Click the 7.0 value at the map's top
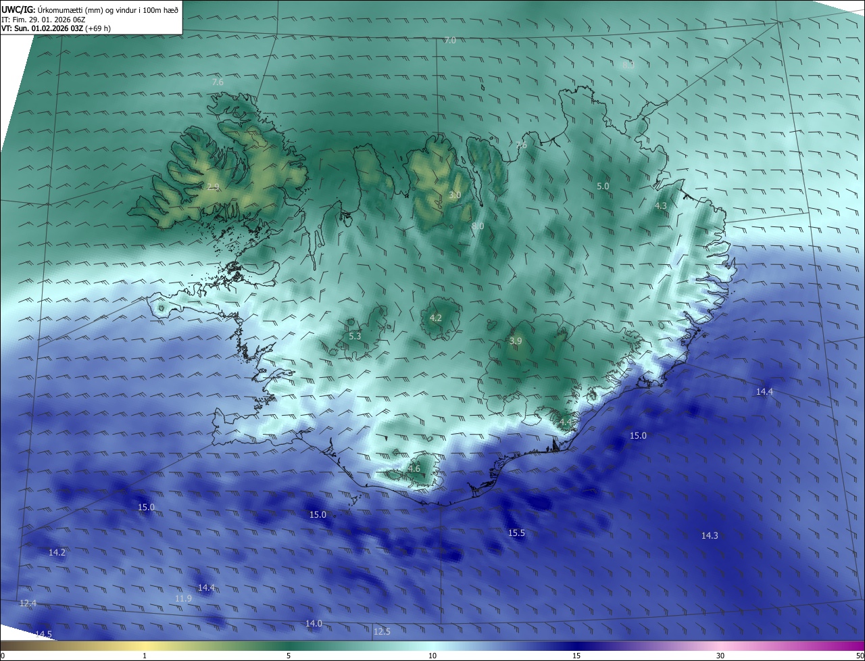This screenshot has height=661, width=865. coord(450,41)
